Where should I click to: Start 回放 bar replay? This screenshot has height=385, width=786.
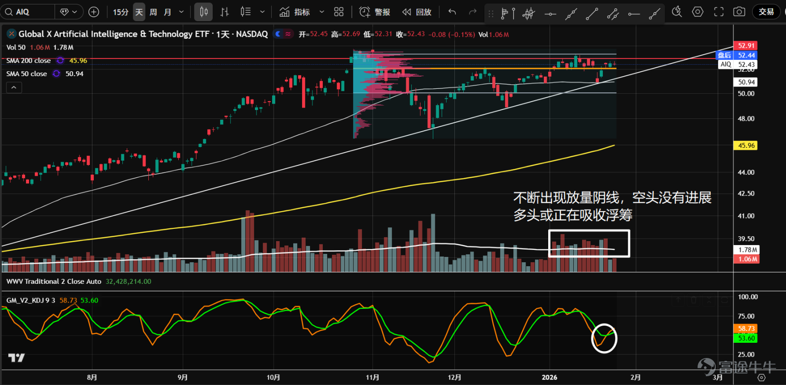[x=417, y=12]
